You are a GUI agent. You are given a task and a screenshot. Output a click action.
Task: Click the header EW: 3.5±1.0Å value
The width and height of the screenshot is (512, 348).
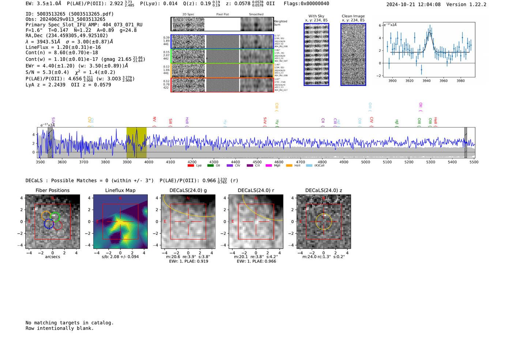coord(44,4)
